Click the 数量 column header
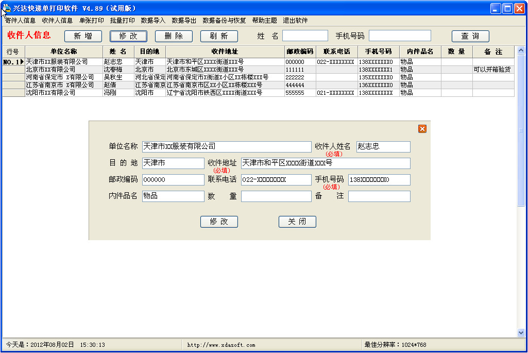The height and width of the screenshot is (353, 528). 457,52
